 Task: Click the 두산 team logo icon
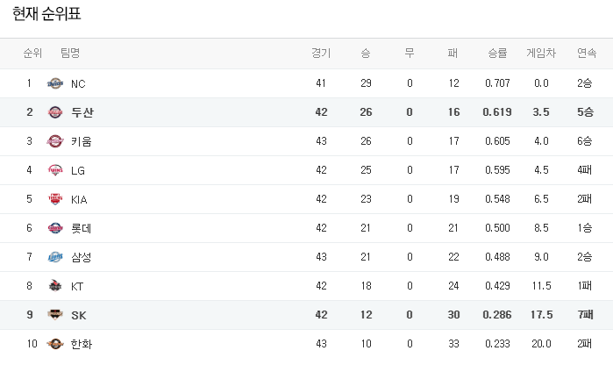[55, 112]
